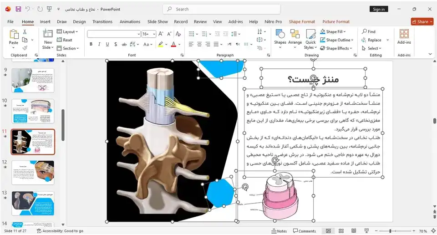Click the Paste clipboard icon
The image size is (437, 235).
(14, 34)
